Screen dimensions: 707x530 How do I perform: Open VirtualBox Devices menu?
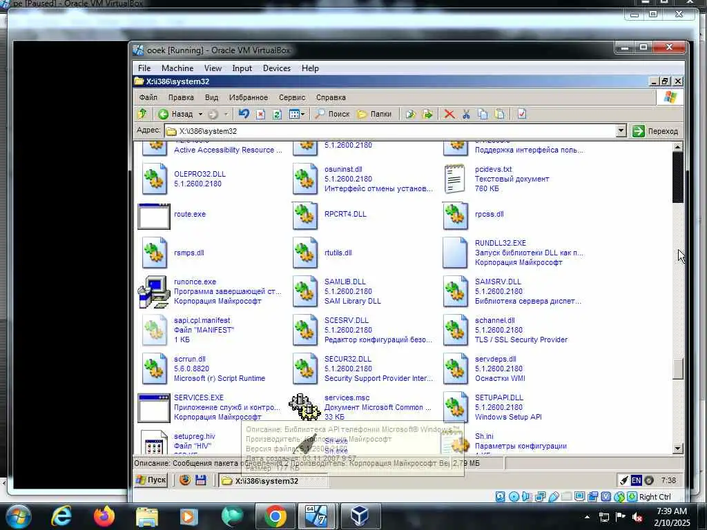tap(276, 68)
